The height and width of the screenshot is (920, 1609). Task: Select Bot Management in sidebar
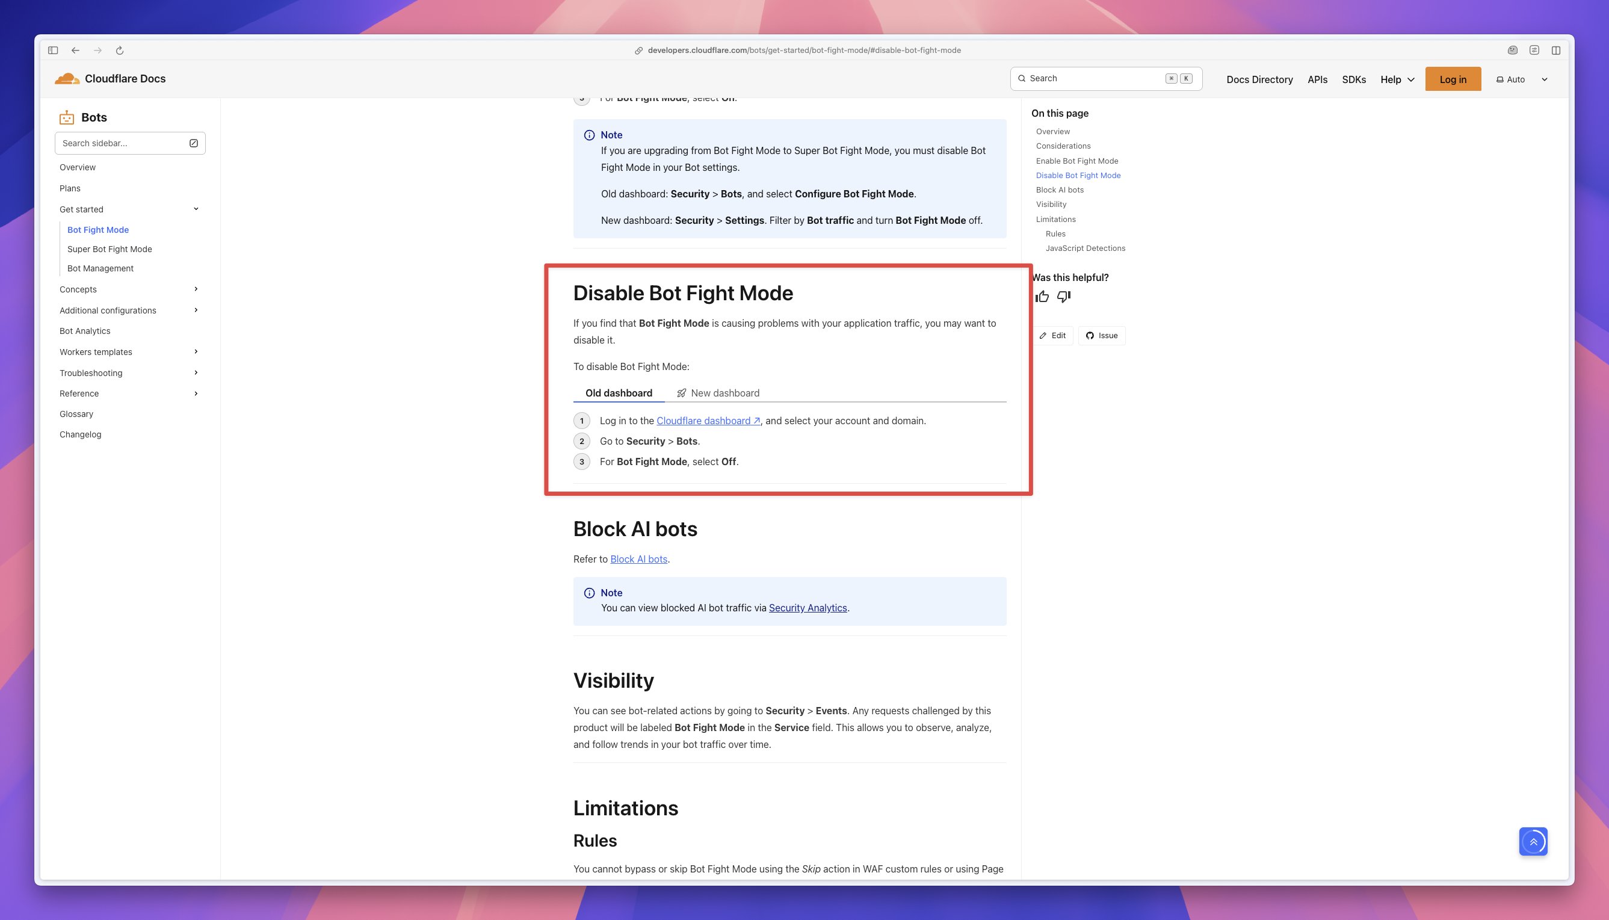point(100,268)
